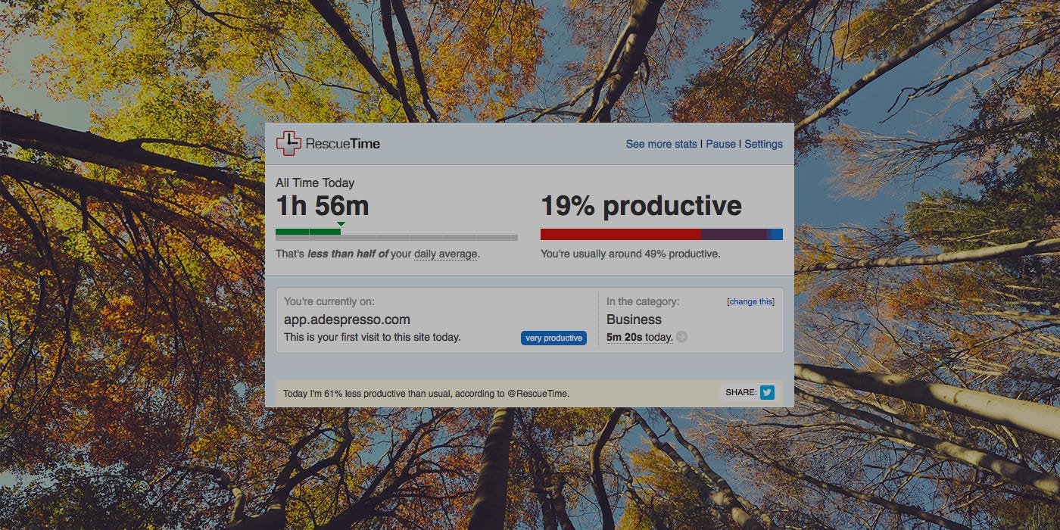Viewport: 1060px width, 530px height.
Task: Click the daily average link
Action: point(446,254)
